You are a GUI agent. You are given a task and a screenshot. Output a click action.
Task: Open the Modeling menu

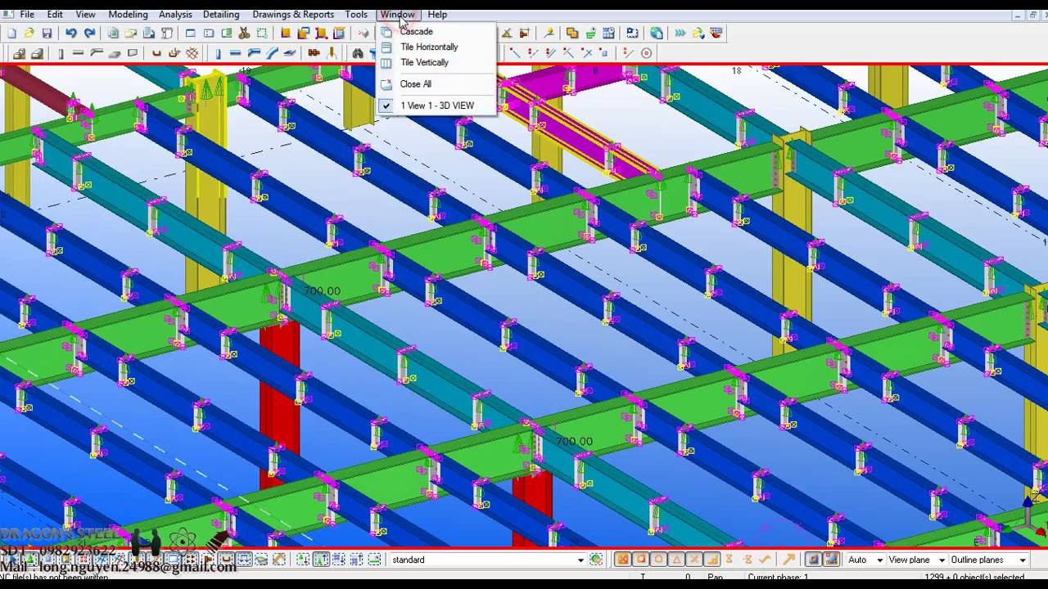coord(129,14)
